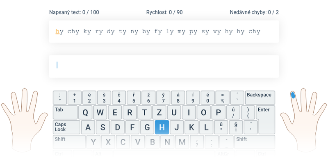The height and width of the screenshot is (164, 328).
Task: Click the Tab key
Action: [65, 112]
